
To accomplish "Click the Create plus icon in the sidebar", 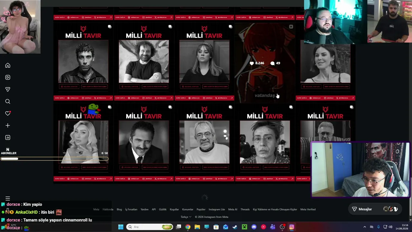I will point(8,125).
